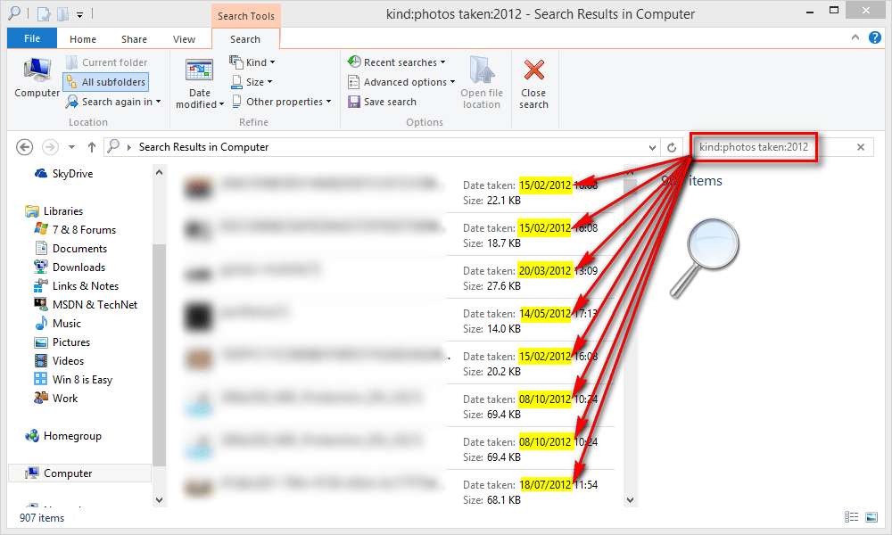Open the File menu tab
The image size is (892, 535).
pyautogui.click(x=31, y=39)
